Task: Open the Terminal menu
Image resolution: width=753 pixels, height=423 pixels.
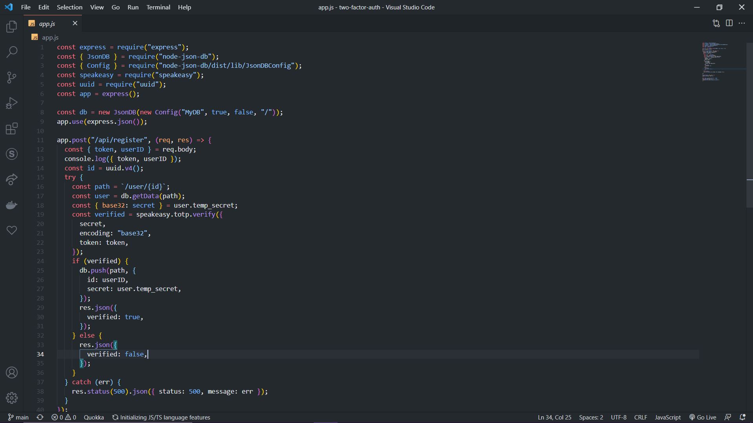Action: point(158,7)
